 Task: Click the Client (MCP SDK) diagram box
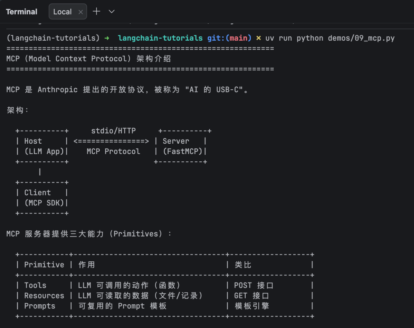point(42,198)
